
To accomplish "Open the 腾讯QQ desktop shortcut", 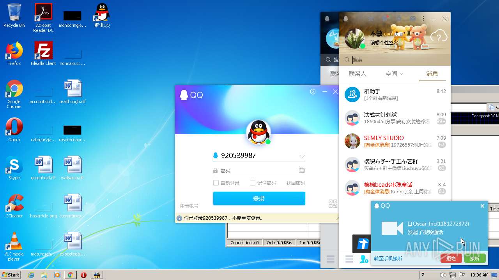I will click(x=102, y=16).
